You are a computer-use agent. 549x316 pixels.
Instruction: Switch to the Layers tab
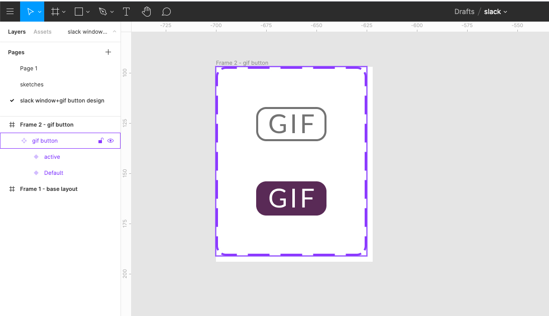click(17, 32)
